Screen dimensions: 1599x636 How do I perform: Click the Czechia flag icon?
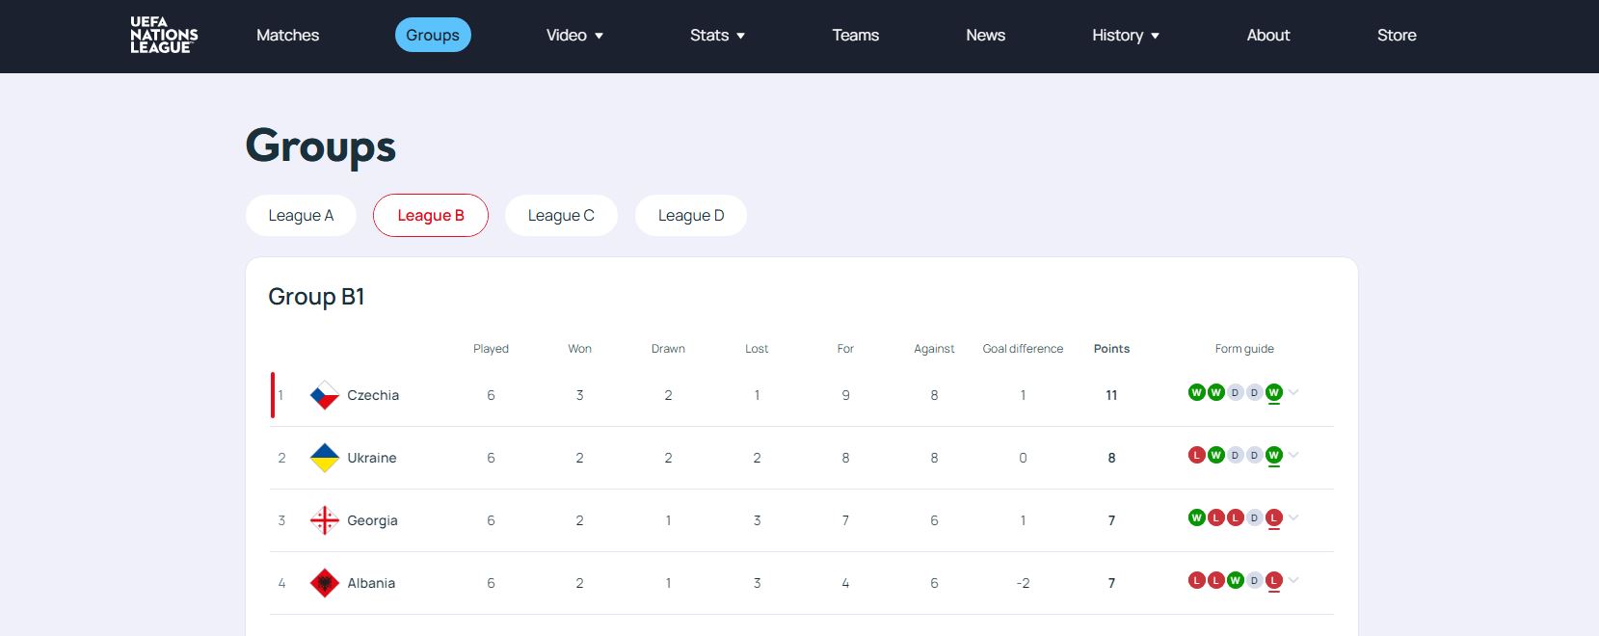324,395
